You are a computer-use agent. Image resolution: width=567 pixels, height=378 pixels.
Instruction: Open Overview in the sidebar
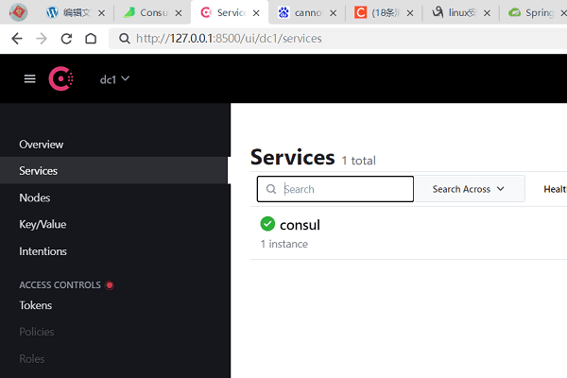point(42,145)
